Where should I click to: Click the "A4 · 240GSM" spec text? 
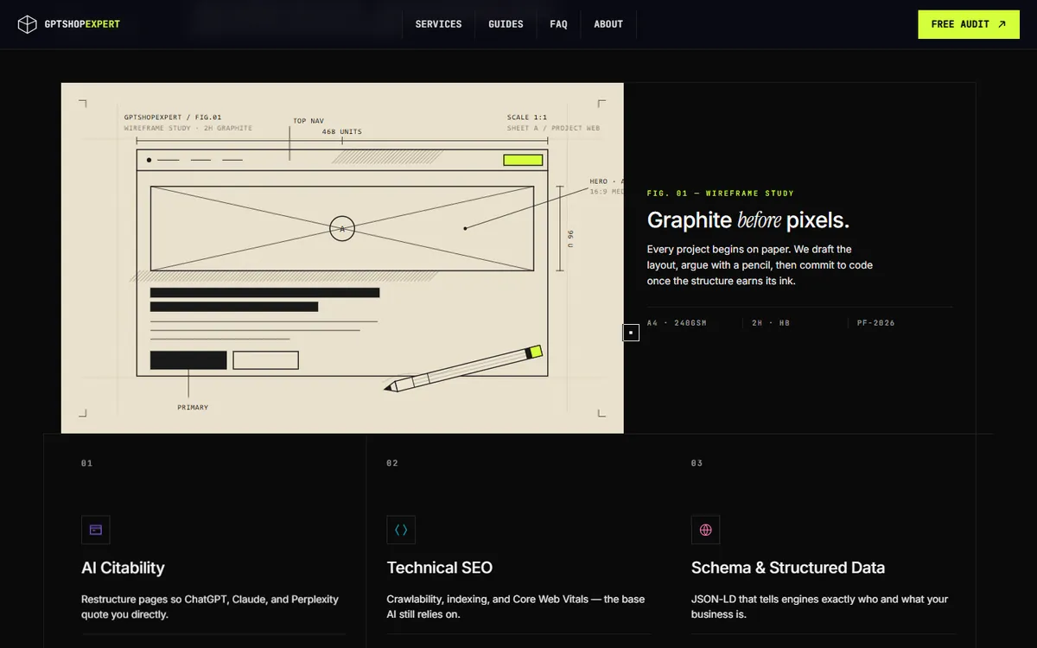[x=677, y=323]
